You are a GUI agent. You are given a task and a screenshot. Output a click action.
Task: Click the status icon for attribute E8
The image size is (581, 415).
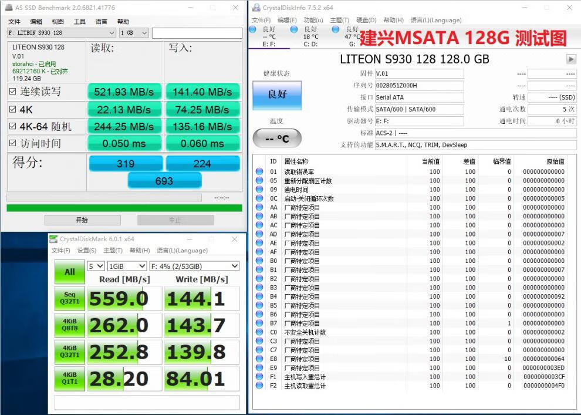[x=259, y=359]
